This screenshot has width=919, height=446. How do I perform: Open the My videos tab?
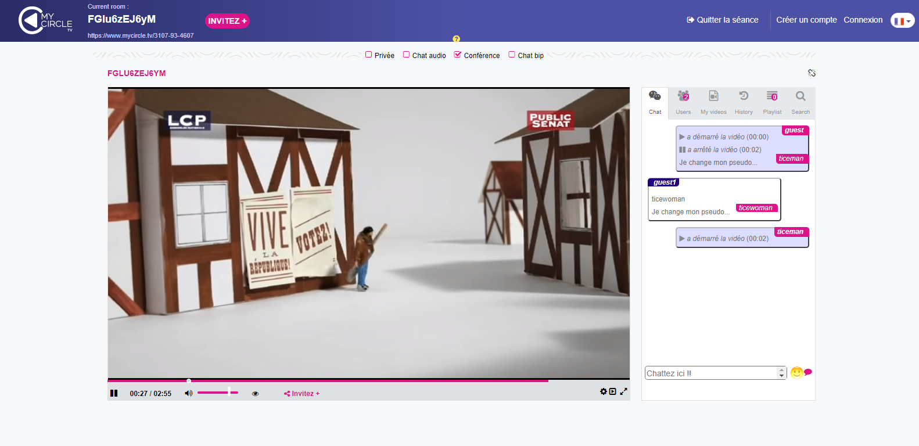[713, 103]
